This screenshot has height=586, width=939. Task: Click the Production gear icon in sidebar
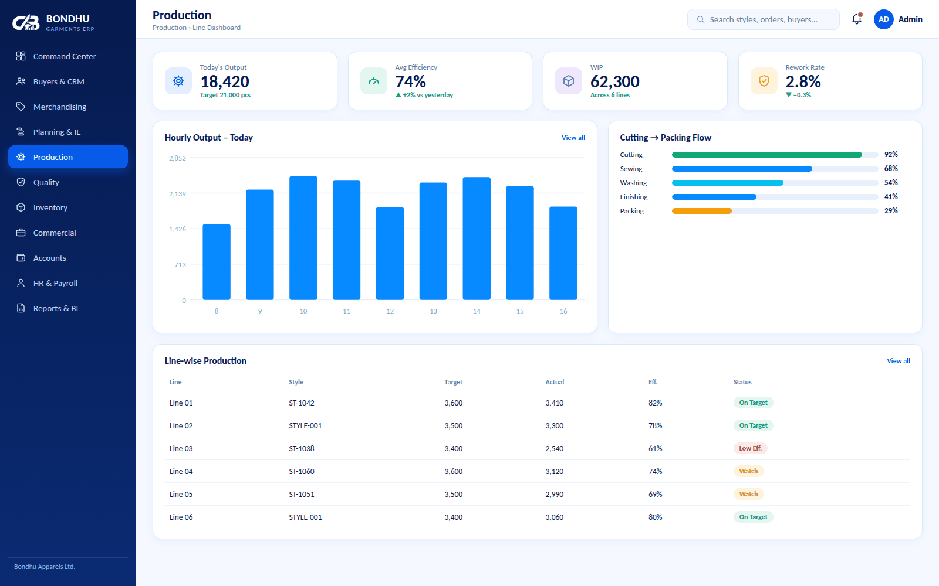21,157
